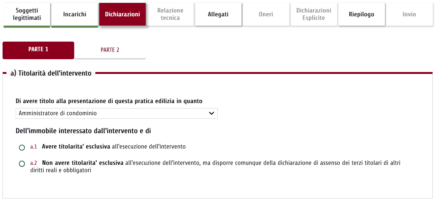Click the chevron arrow of the title dropdown
435x201 pixels.
[211, 113]
